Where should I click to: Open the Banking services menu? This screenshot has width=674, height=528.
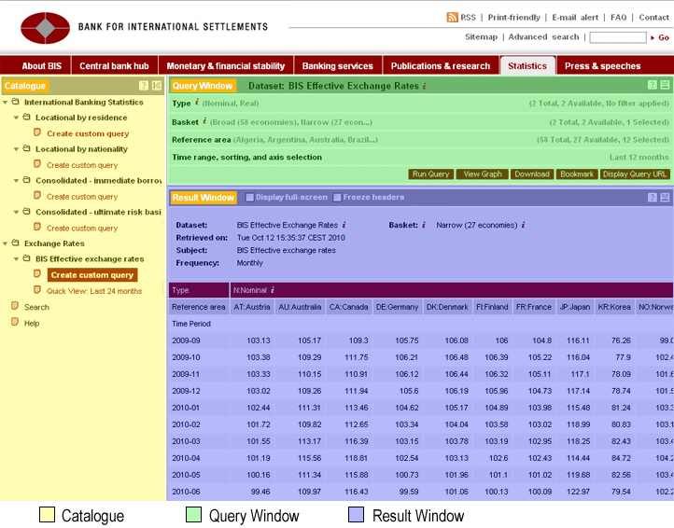coord(337,65)
